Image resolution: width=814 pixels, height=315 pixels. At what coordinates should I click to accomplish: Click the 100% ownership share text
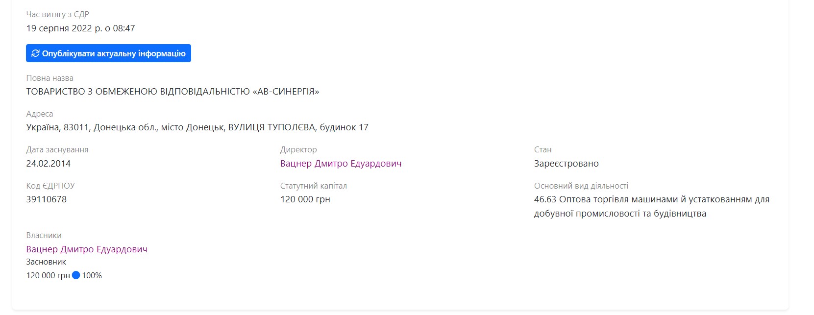click(x=92, y=275)
